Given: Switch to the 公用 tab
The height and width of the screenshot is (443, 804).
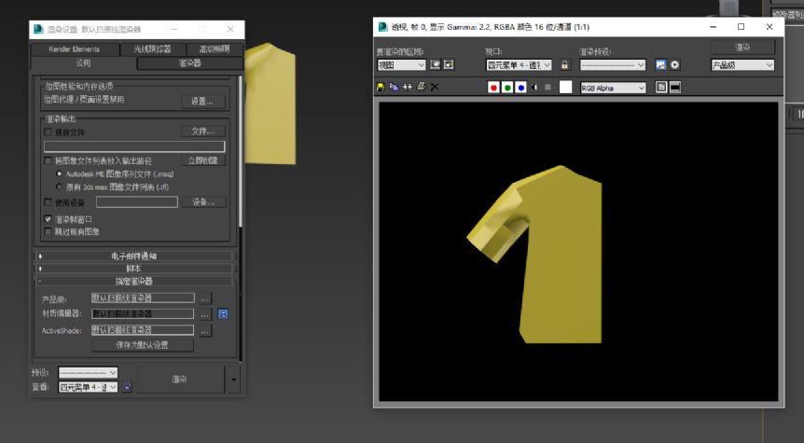Looking at the screenshot, I should pos(83,63).
